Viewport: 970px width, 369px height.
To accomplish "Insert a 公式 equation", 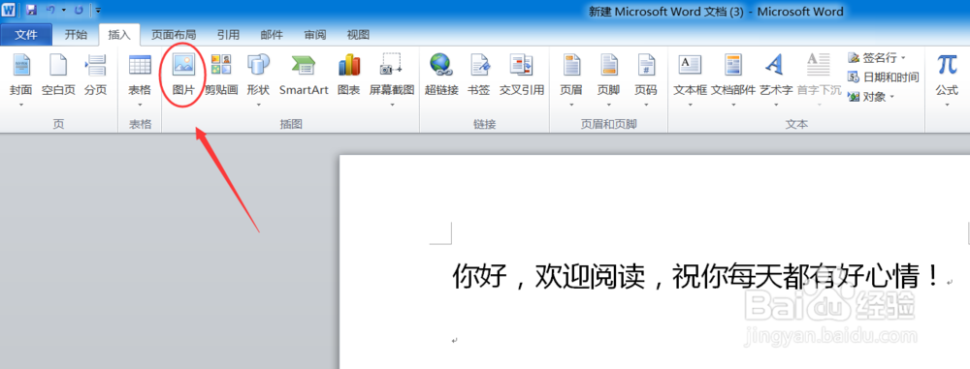I will pyautogui.click(x=947, y=79).
